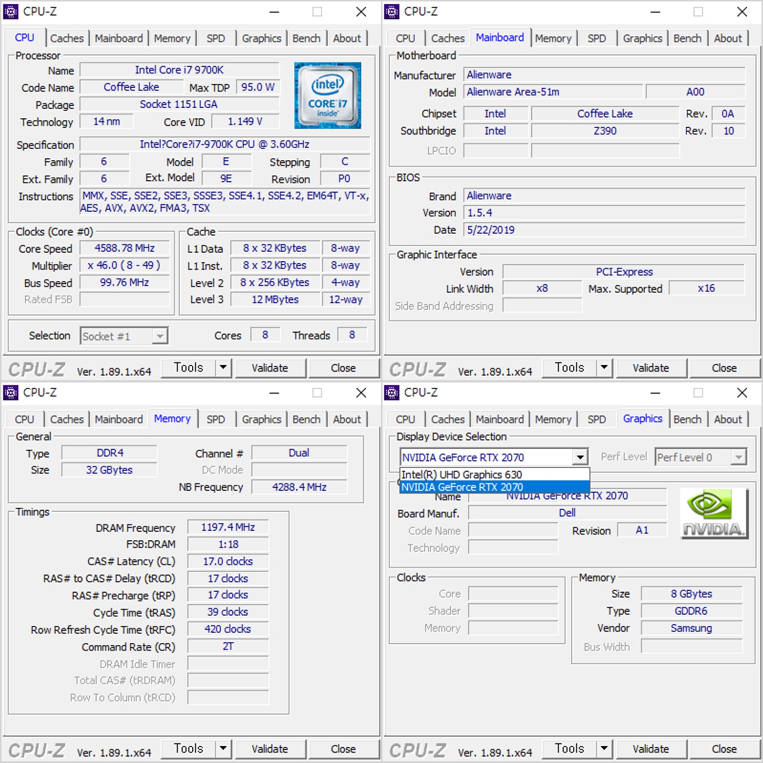Click the memory Type value "DDR4"
Screen dimensions: 763x763
tap(110, 453)
